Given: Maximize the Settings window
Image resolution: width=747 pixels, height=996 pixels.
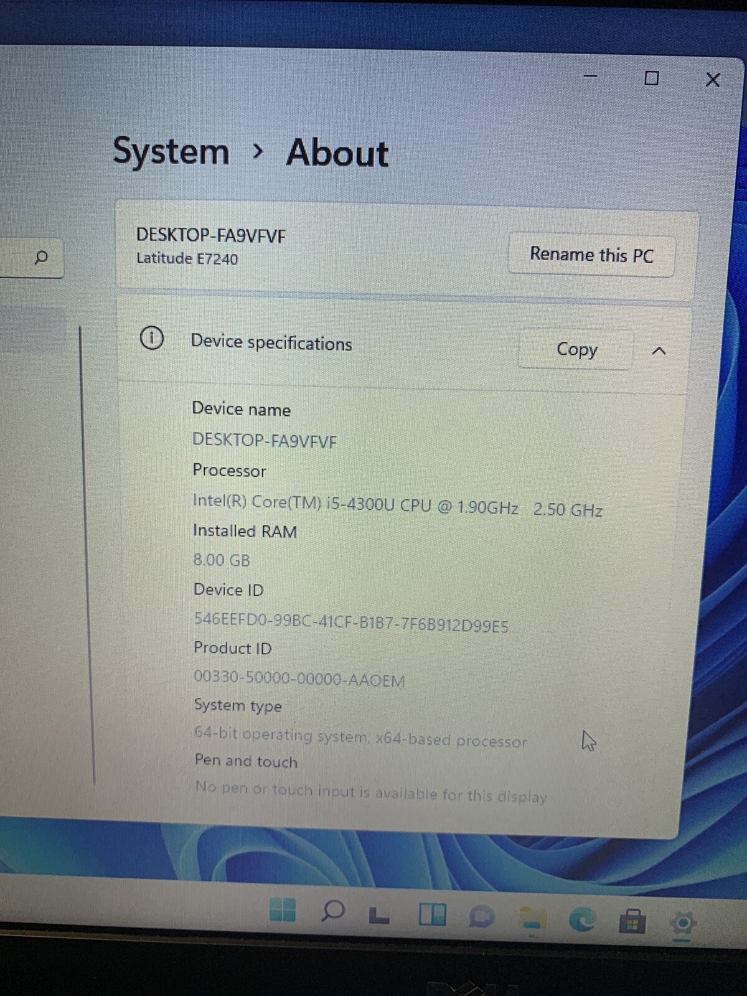Looking at the screenshot, I should pos(652,78).
